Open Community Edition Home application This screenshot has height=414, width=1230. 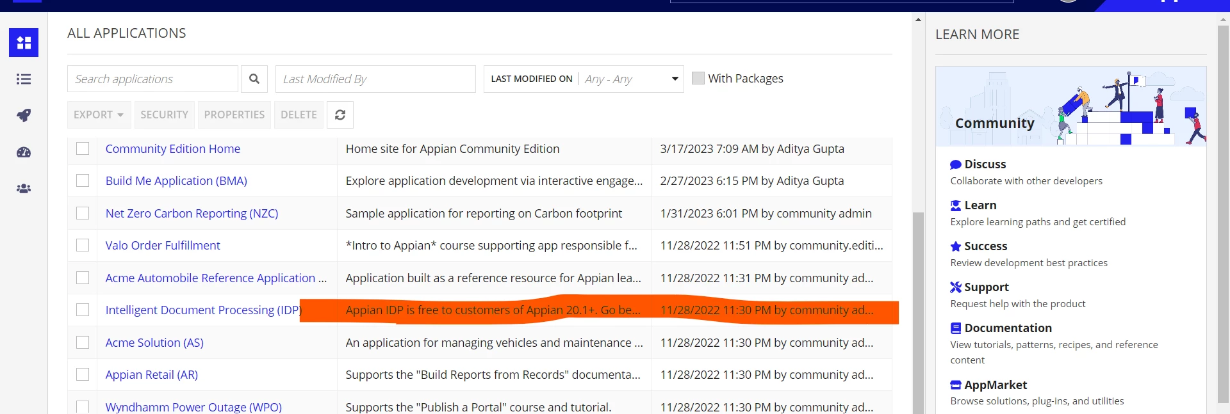point(173,148)
